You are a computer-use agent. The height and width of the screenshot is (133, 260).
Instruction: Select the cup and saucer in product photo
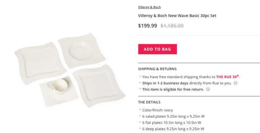pos(59,91)
